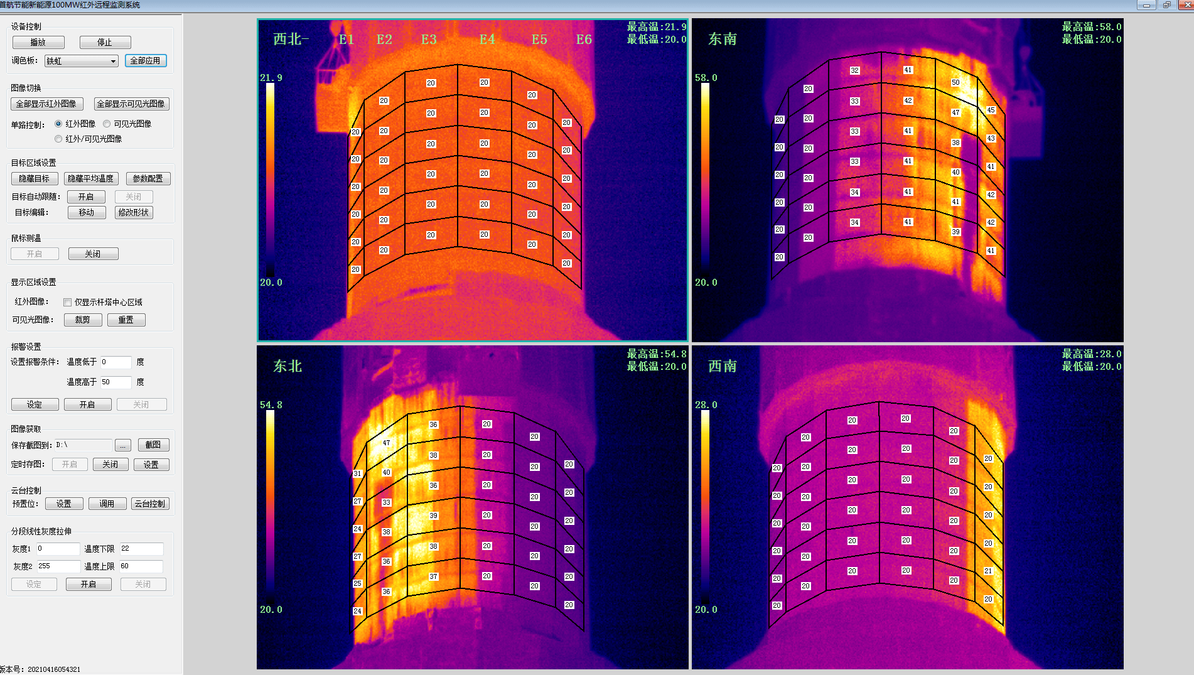Viewport: 1194px width, 675px height.
Task: Click 全部显示可见光图像 button
Action: tap(131, 104)
